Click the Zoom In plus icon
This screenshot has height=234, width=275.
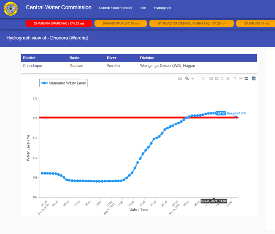click(211, 79)
